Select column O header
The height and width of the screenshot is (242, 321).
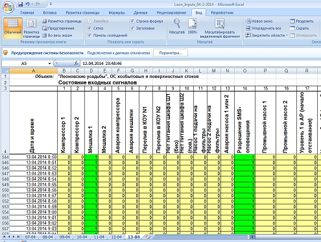tap(244, 71)
